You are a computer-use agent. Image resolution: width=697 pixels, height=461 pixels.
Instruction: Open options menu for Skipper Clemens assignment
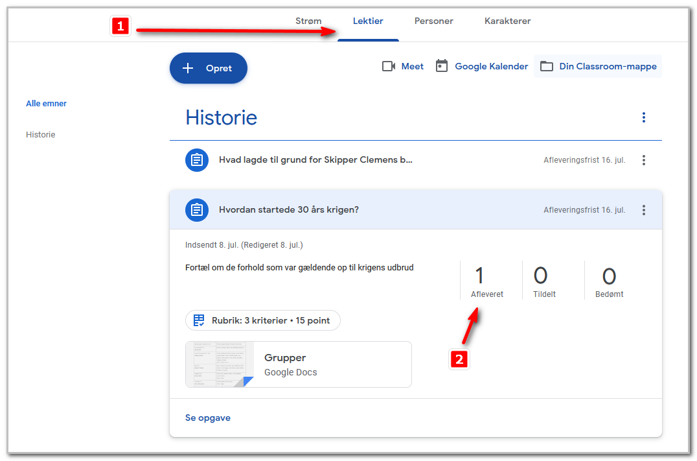click(x=644, y=160)
